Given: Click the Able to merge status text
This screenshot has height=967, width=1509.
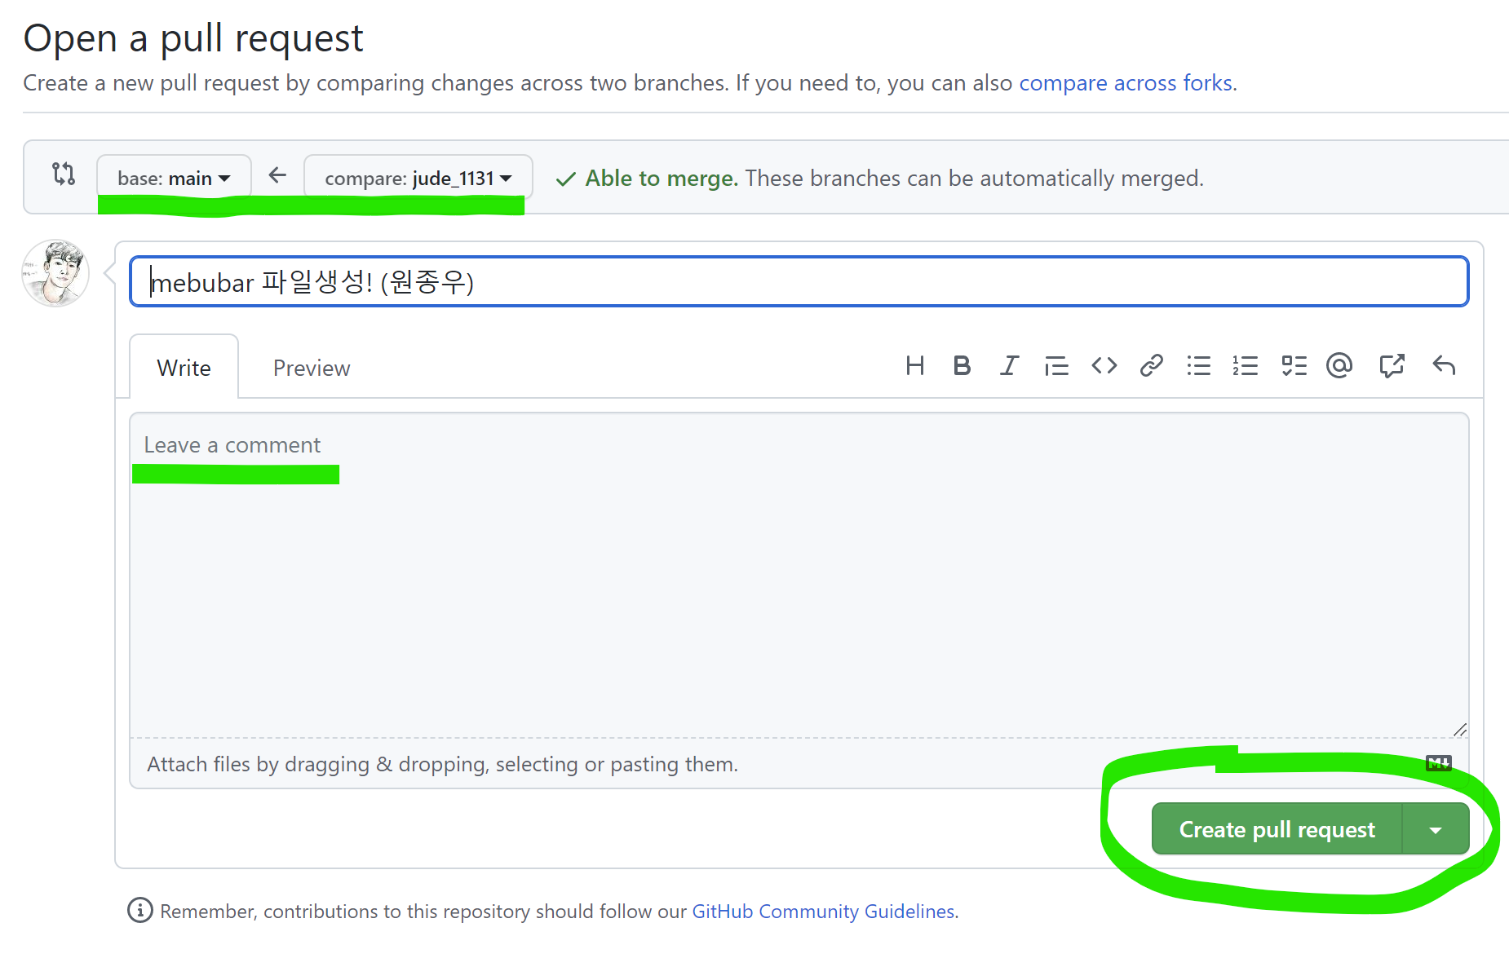Looking at the screenshot, I should (x=662, y=178).
